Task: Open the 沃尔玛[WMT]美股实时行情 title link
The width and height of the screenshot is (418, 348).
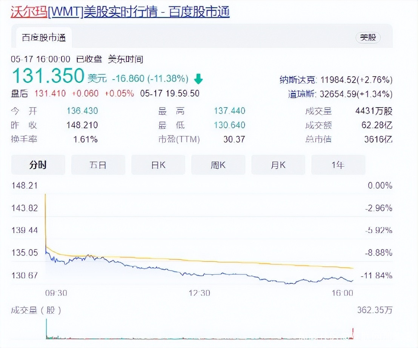Action: (x=120, y=12)
